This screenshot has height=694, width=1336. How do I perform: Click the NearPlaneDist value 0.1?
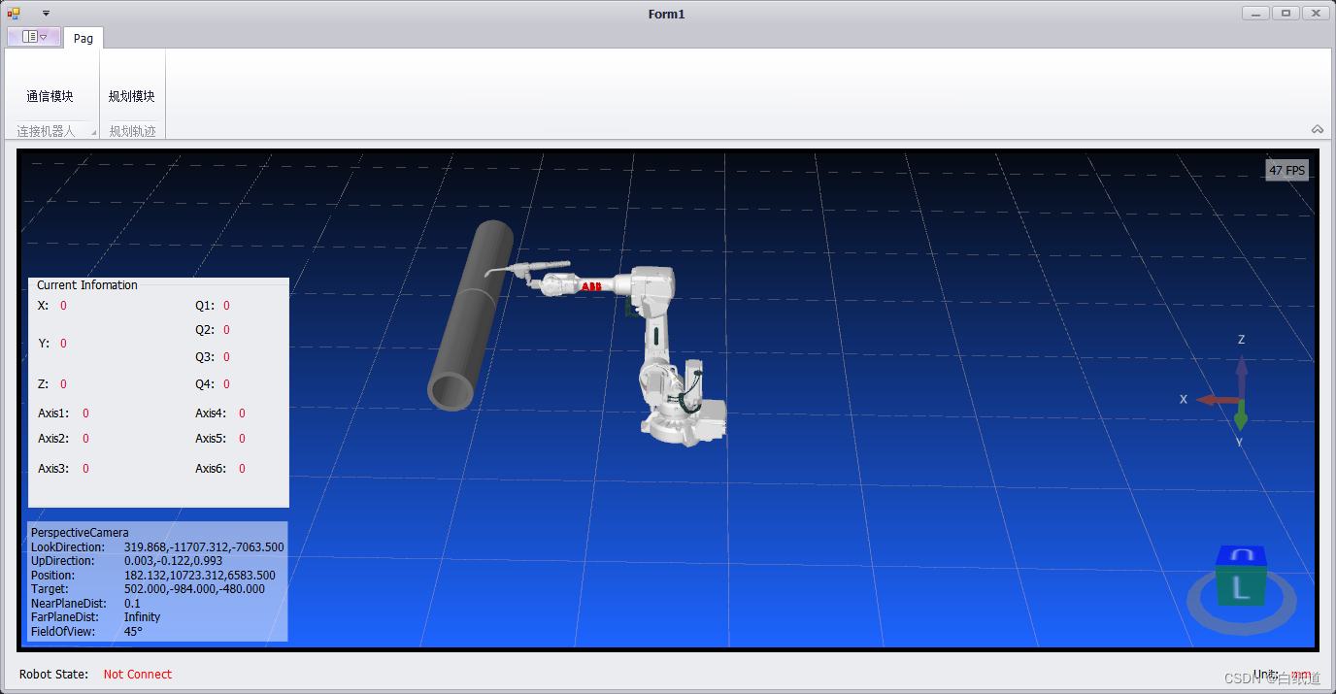[132, 604]
